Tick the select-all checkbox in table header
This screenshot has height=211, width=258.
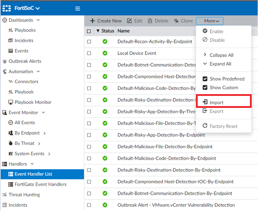[x=89, y=31]
